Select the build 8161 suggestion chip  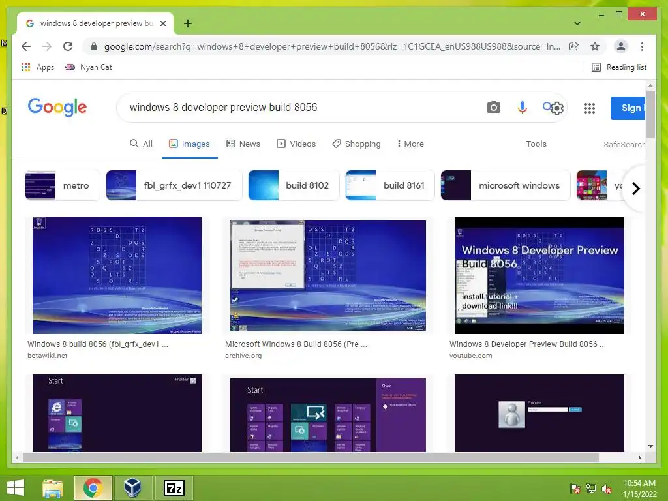click(390, 185)
